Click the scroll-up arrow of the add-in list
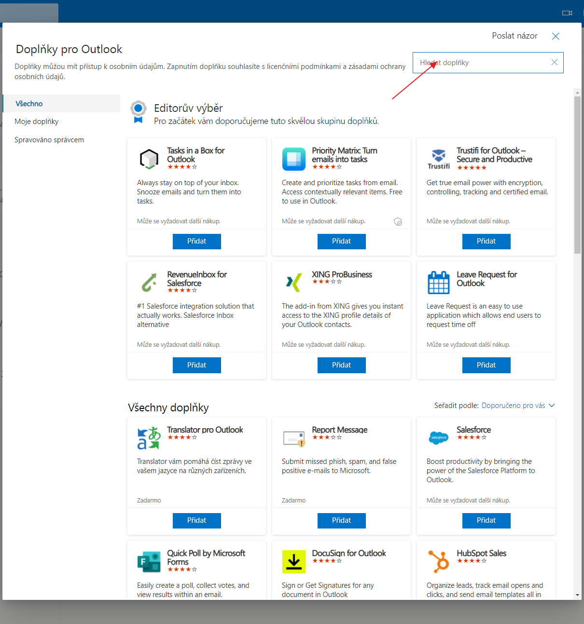 click(577, 92)
